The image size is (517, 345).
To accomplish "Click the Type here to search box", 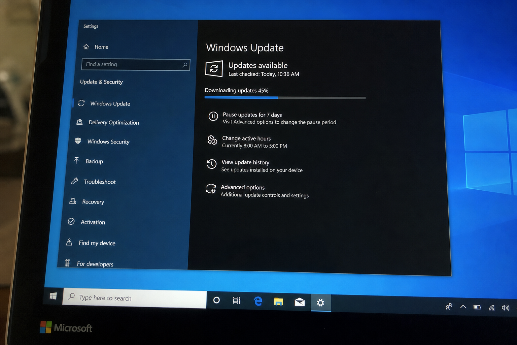I will (135, 299).
